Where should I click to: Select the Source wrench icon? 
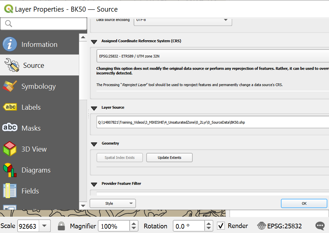pyautogui.click(x=12, y=65)
